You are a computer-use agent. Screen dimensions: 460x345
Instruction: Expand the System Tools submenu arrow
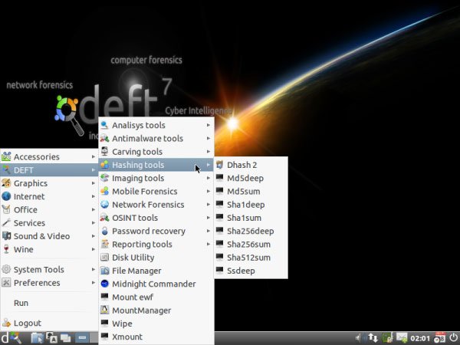coord(94,269)
